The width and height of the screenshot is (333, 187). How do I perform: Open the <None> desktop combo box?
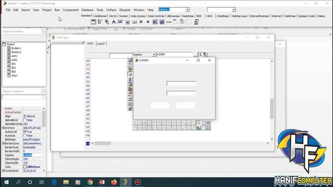pos(187,10)
